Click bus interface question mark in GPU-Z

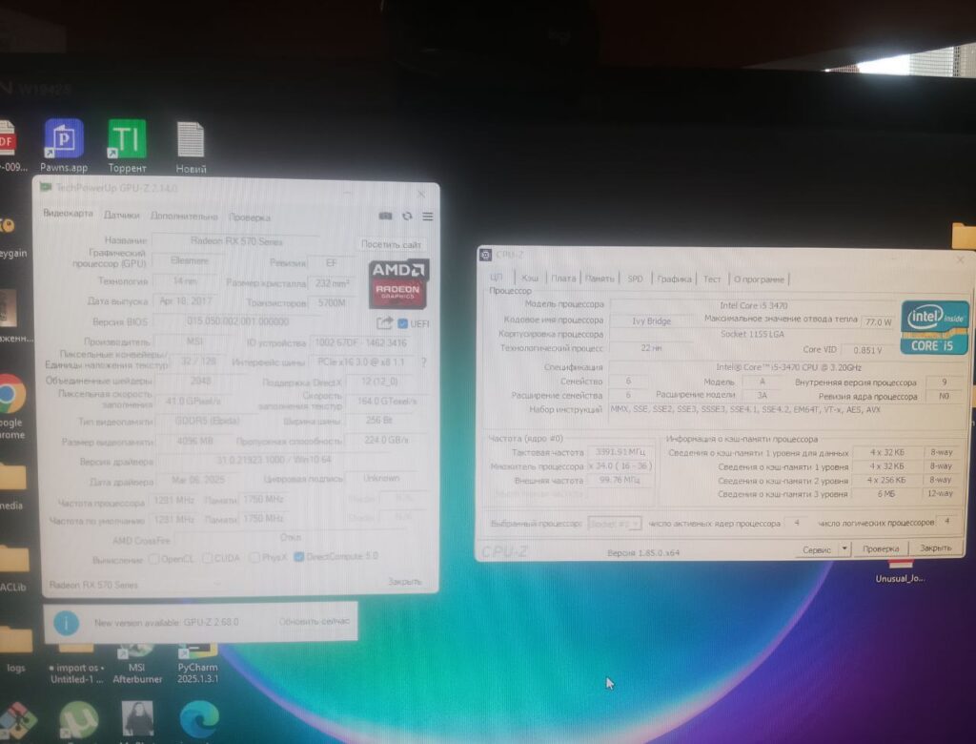tap(424, 362)
